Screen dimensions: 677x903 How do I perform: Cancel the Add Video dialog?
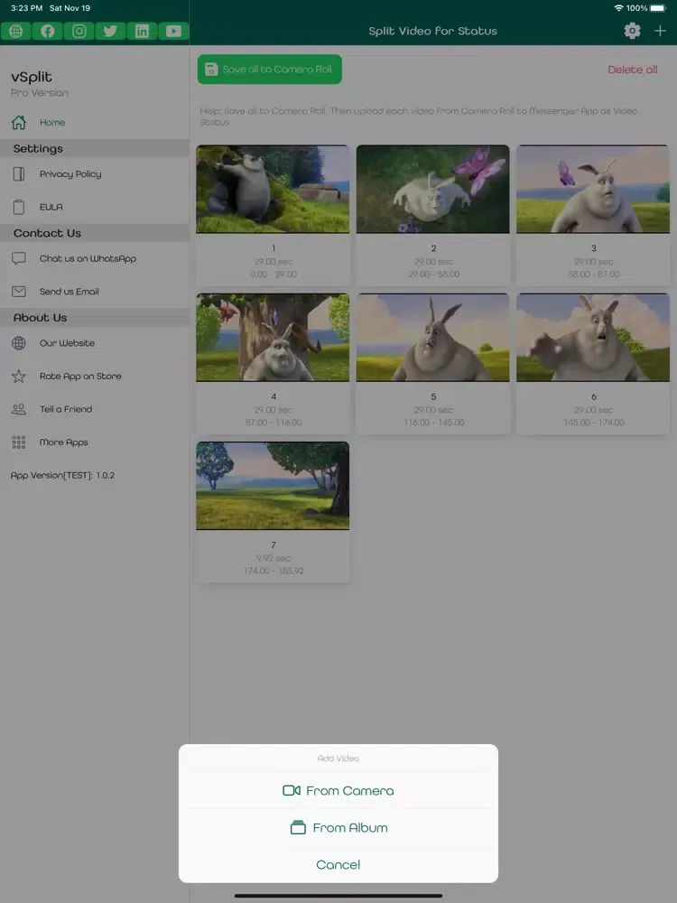click(x=338, y=864)
